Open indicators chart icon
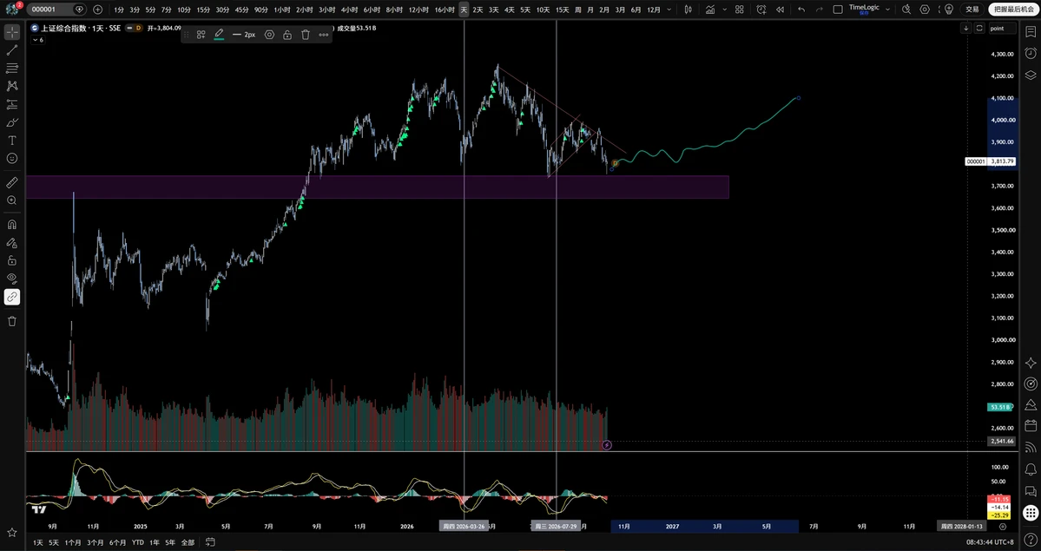 point(710,10)
